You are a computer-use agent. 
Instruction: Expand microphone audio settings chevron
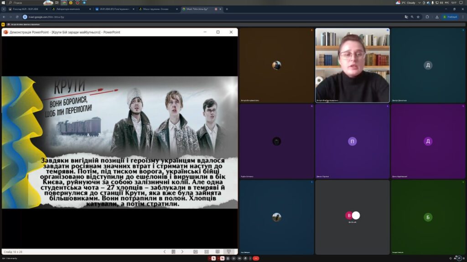click(x=209, y=258)
